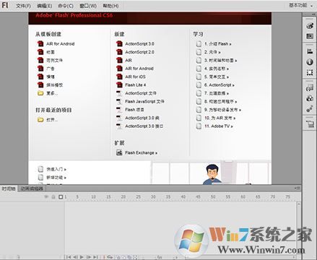Open lesson 10. 为 AIR 发布
The width and height of the screenshot is (317, 260).
[220, 118]
